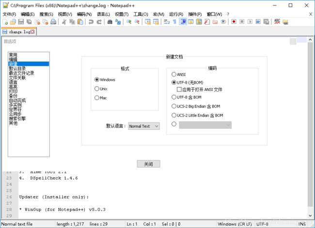Open the 编辑(E) menu
The height and width of the screenshot is (228, 315).
click(28, 14)
